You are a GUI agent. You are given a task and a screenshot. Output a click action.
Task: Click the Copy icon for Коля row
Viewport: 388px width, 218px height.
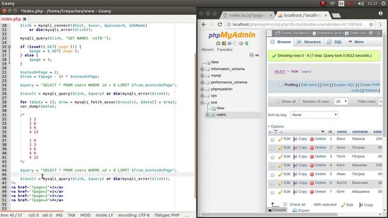click(x=295, y=148)
